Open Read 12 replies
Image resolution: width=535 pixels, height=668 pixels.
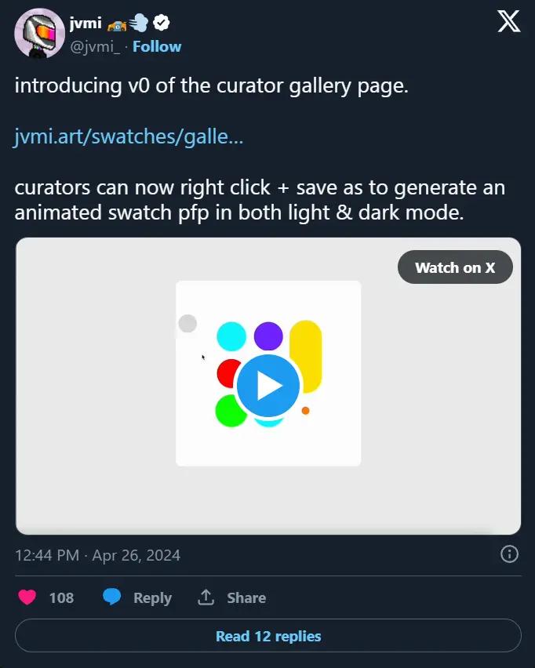point(268,636)
